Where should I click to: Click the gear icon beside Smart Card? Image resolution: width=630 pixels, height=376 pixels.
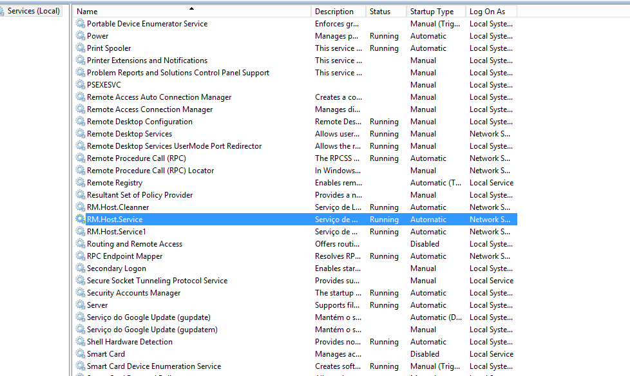pyautogui.click(x=81, y=353)
